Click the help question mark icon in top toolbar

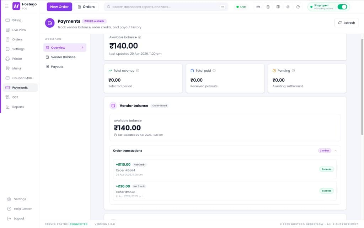tap(298, 7)
